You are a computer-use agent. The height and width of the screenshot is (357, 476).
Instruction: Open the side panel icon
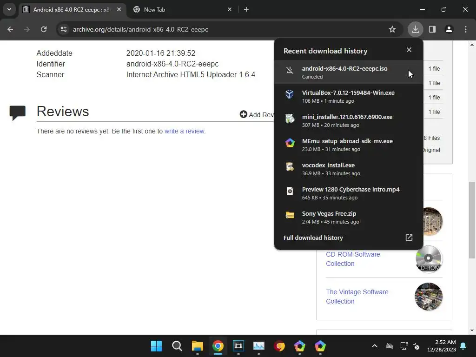pyautogui.click(x=432, y=29)
